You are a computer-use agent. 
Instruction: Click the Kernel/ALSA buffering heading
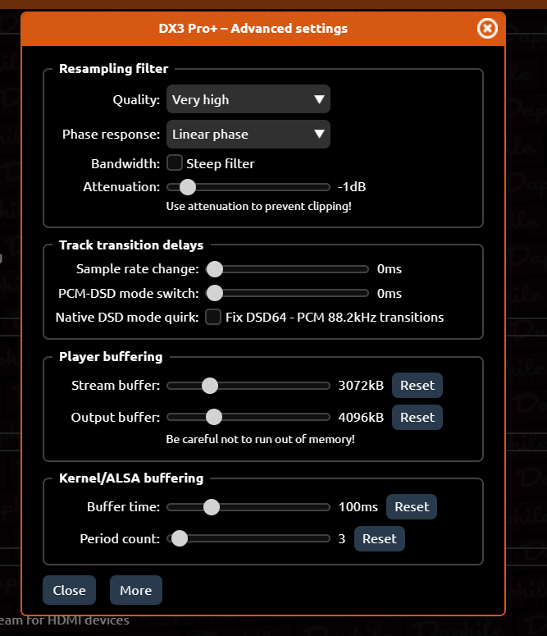[131, 478]
